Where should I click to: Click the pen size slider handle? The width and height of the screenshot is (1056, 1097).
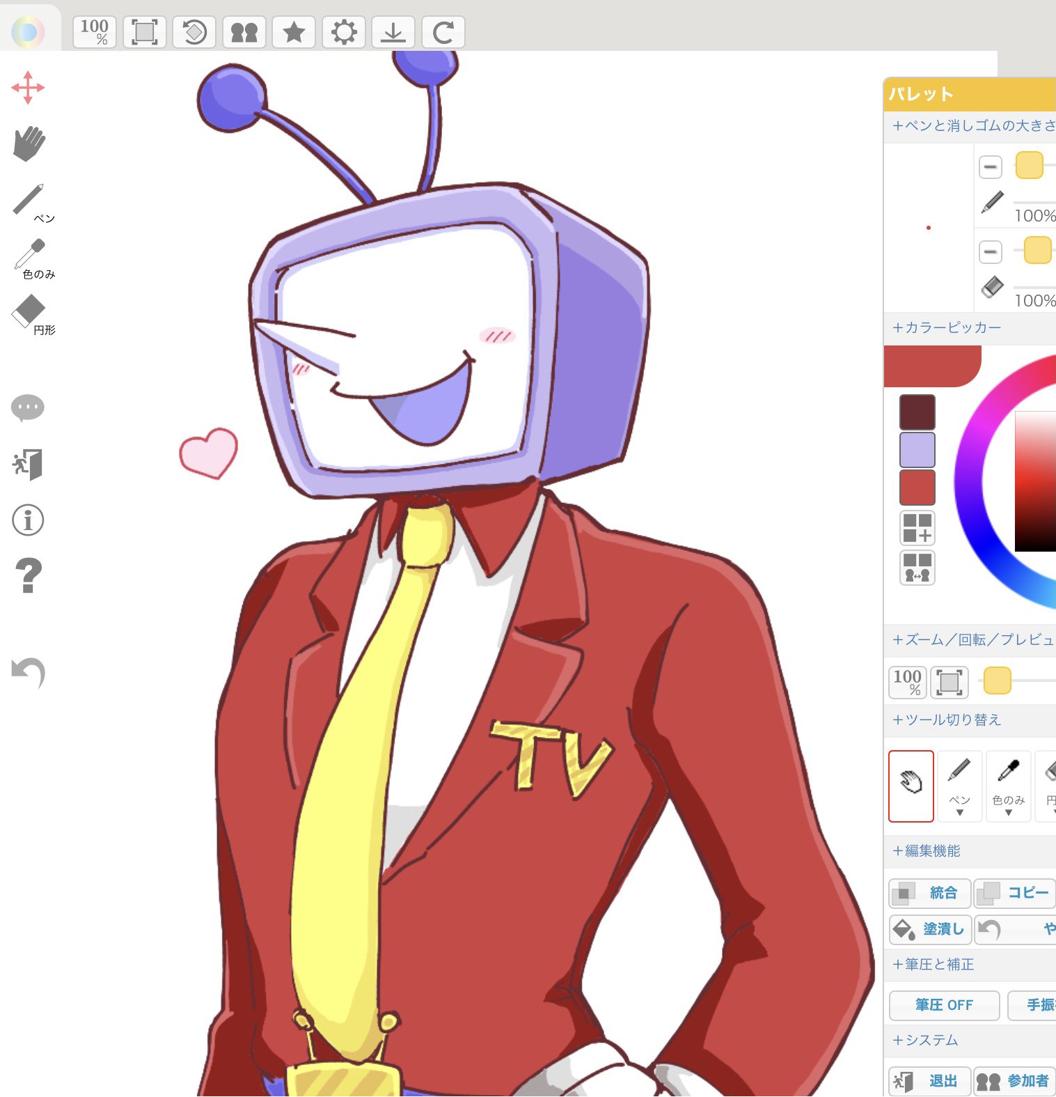[1030, 165]
